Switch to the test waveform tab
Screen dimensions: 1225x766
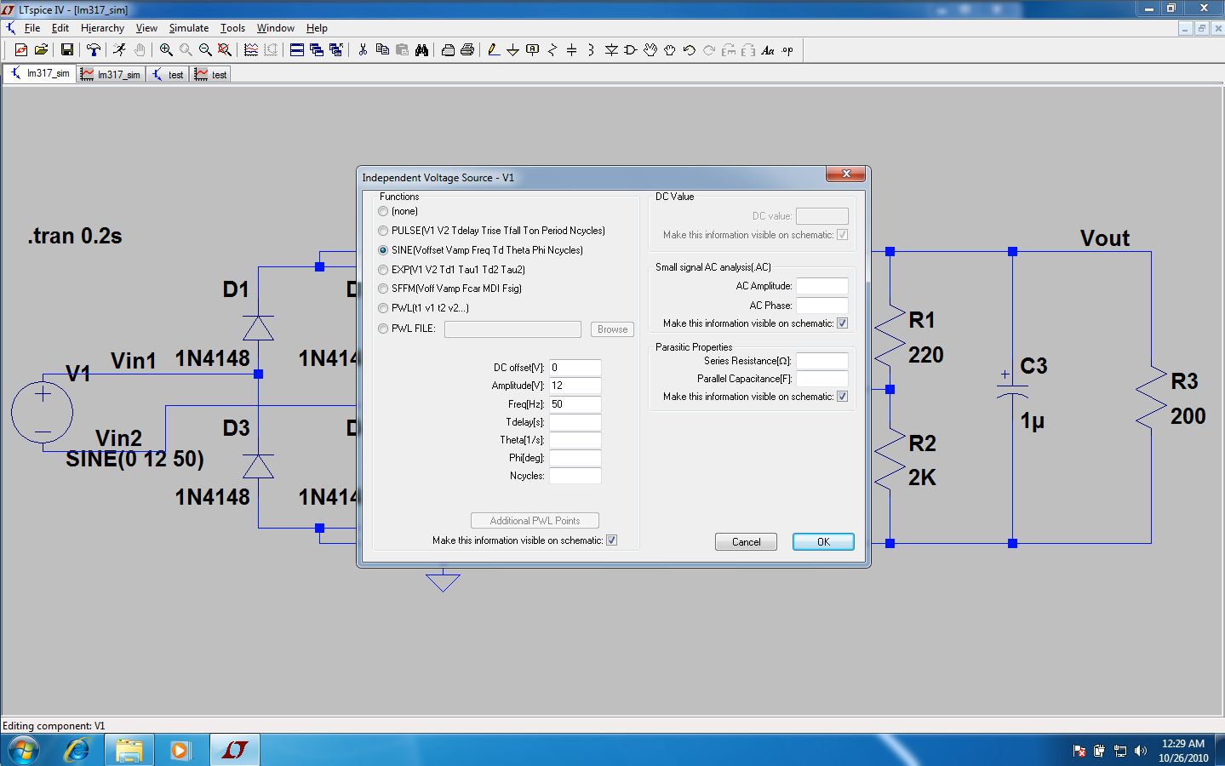pyautogui.click(x=211, y=75)
